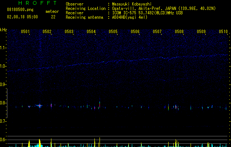Click the 0.7 kHz frequency label
The image size is (231, 147).
pos(3,121)
